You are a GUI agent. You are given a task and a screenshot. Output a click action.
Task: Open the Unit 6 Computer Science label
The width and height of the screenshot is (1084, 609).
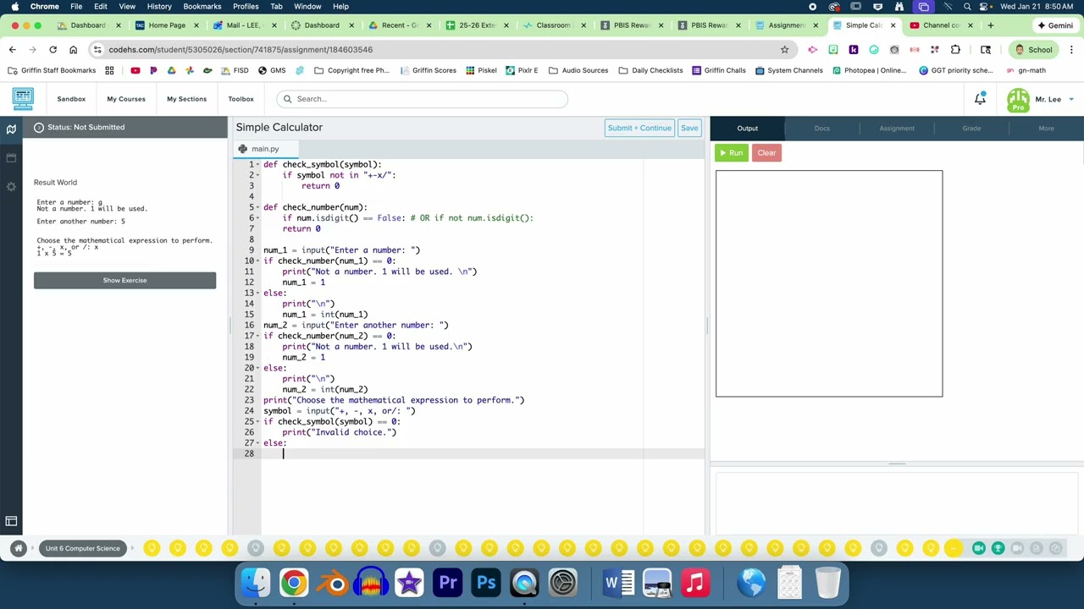pos(83,548)
